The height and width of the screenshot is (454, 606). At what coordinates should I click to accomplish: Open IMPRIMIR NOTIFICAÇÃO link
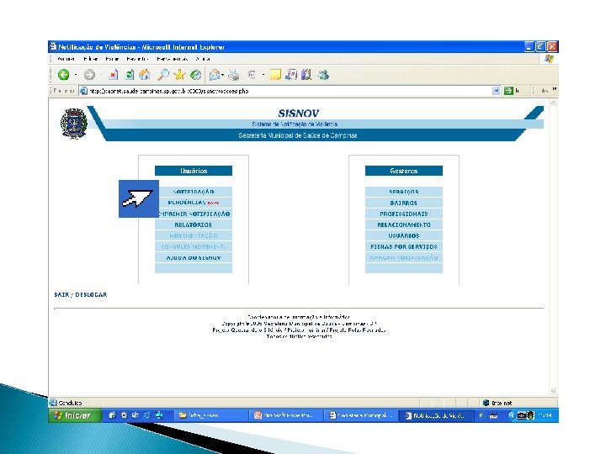point(194,214)
